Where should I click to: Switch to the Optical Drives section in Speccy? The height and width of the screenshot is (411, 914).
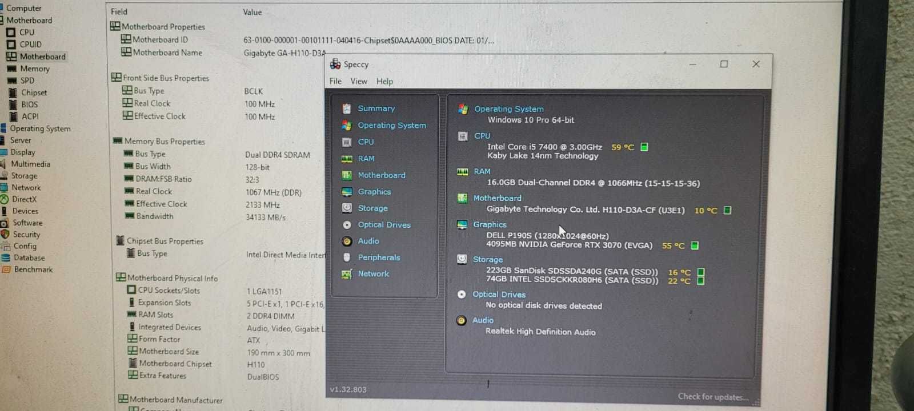[384, 225]
